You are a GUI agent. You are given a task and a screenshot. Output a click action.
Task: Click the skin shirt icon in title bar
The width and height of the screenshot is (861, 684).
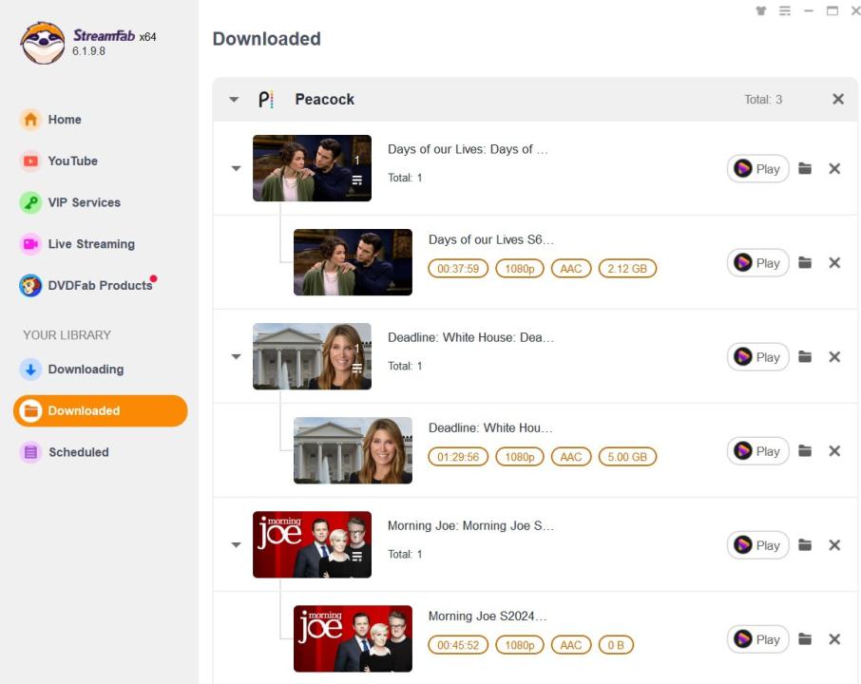tap(760, 11)
